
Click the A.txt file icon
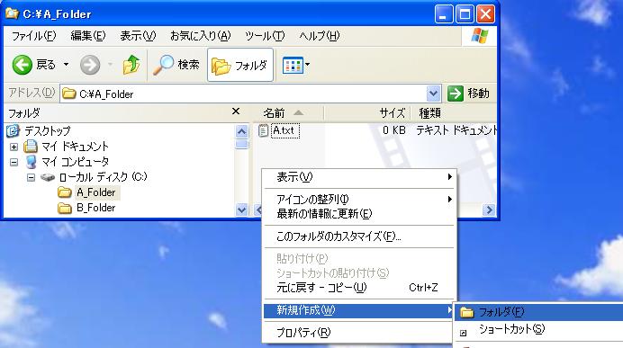tap(263, 130)
